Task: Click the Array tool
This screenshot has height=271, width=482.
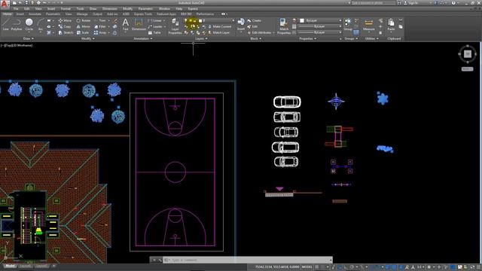Action: 100,32
